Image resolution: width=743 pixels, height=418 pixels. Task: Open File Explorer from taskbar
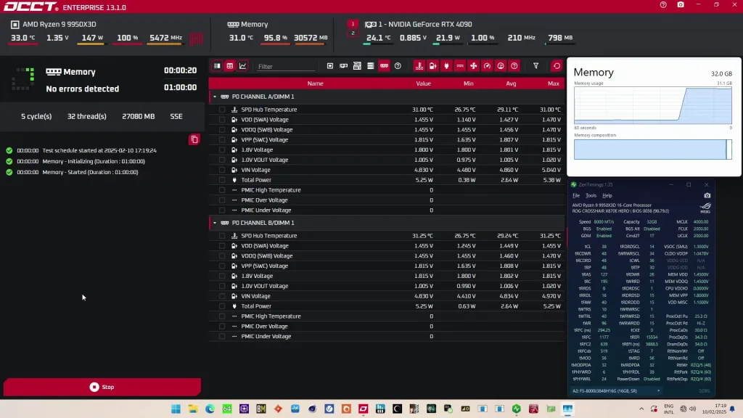(193, 409)
